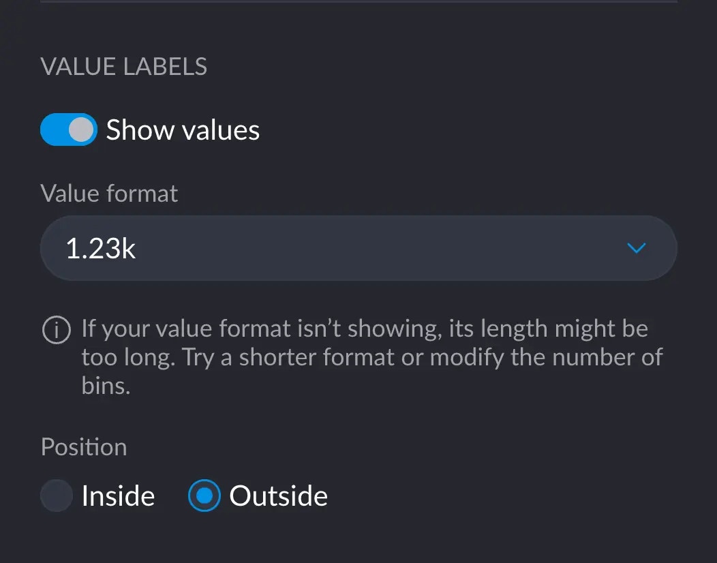This screenshot has width=717, height=563.
Task: Click the dropdown showing 1.23k
Action: (358, 248)
